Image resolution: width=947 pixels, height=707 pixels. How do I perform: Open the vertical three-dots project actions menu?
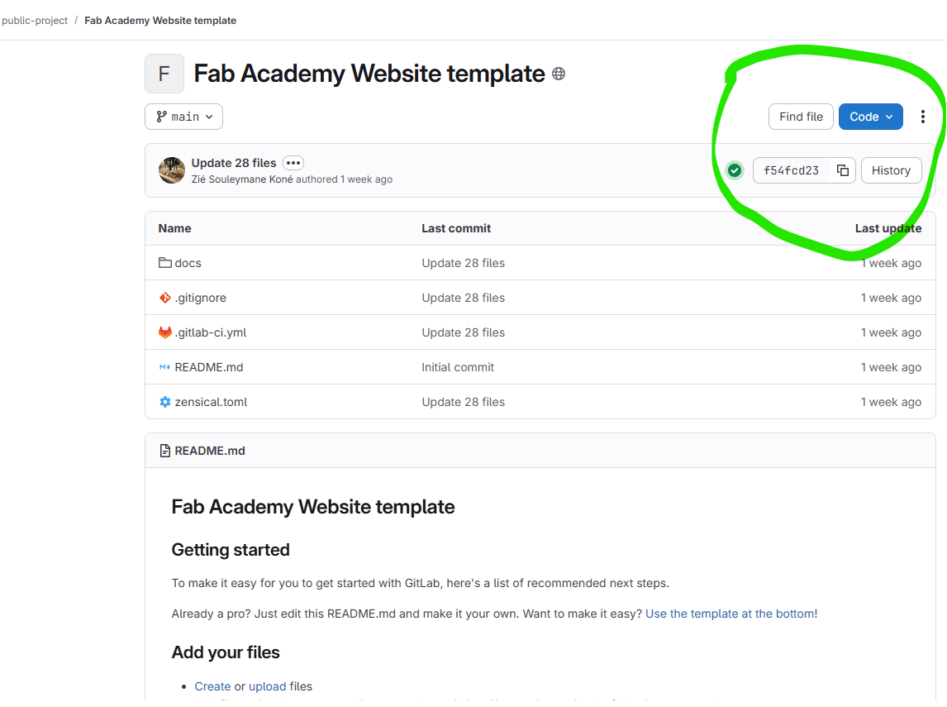click(923, 117)
